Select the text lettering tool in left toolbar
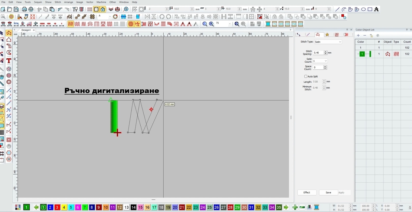The width and height of the screenshot is (412, 212). coord(9,61)
